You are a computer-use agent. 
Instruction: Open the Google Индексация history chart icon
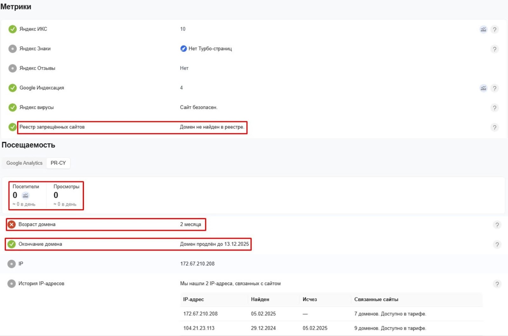(483, 88)
